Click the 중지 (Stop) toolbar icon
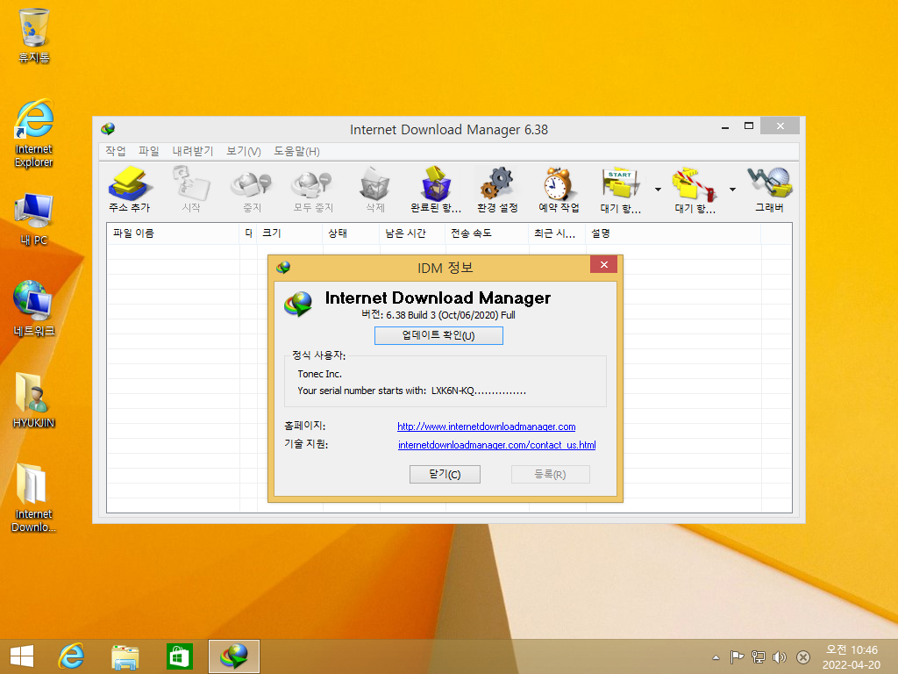This screenshot has width=898, height=674. tap(252, 190)
